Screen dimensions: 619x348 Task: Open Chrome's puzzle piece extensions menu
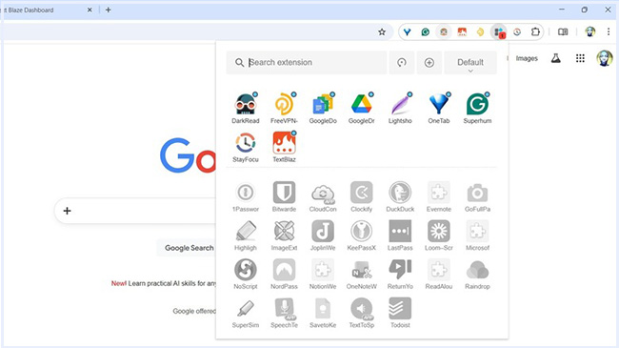[535, 32]
